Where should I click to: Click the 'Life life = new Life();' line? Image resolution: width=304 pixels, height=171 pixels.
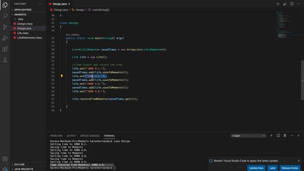pyautogui.click(x=90, y=57)
